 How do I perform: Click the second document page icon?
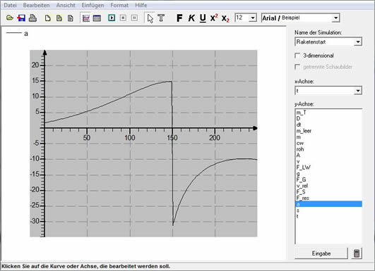click(x=59, y=18)
